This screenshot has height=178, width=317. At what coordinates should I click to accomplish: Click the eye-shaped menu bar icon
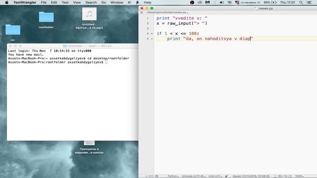click(230, 2)
